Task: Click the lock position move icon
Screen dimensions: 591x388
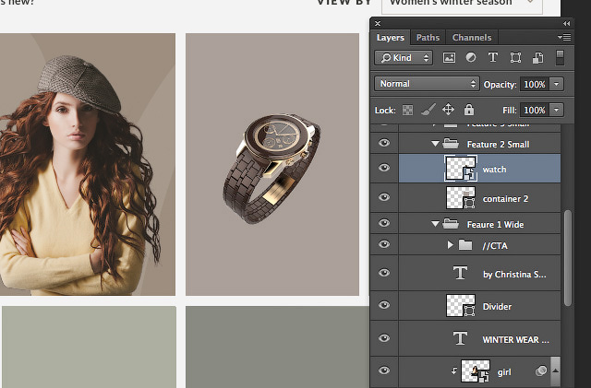Action: 448,110
